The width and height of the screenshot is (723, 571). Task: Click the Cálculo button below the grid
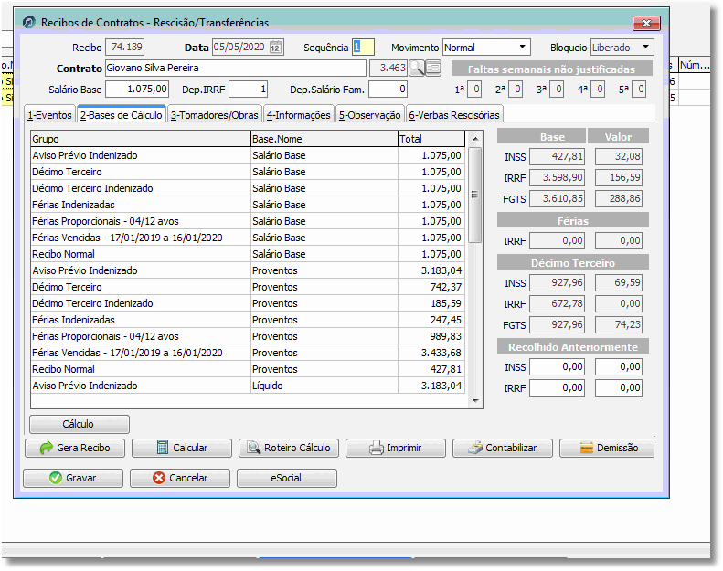[x=80, y=425]
